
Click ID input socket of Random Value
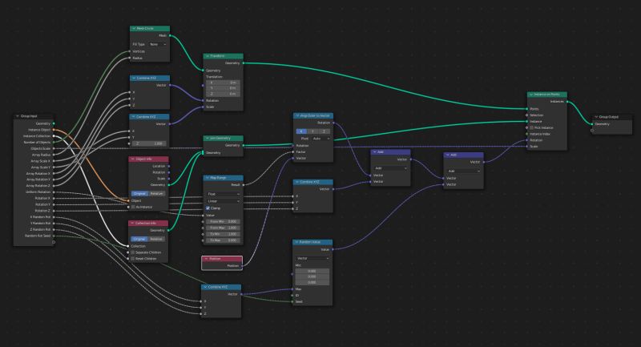[292, 295]
